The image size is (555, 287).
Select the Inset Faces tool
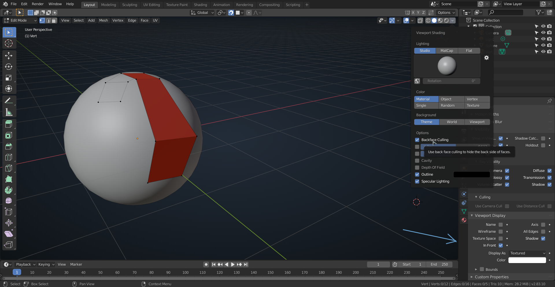pos(9,135)
